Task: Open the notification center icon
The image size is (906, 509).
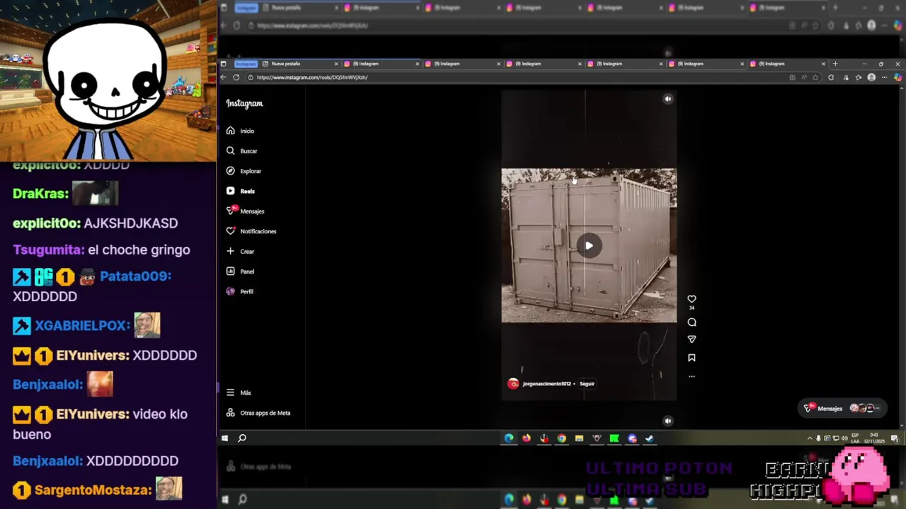Action: click(x=895, y=438)
